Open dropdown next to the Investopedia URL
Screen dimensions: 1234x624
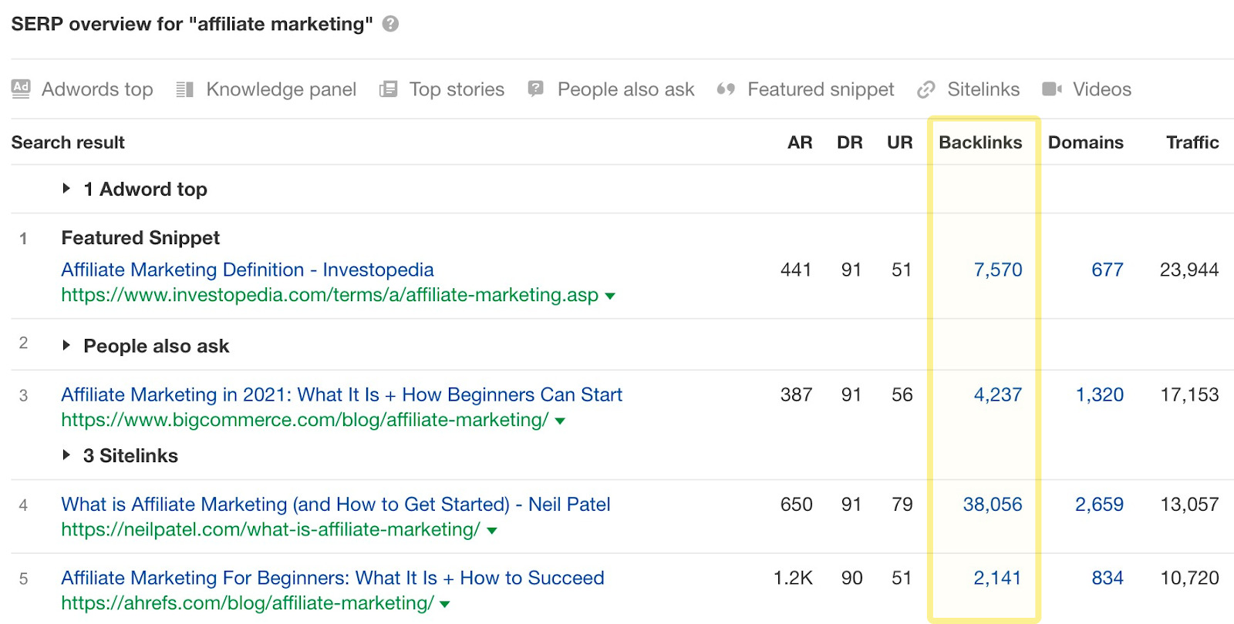pos(610,296)
